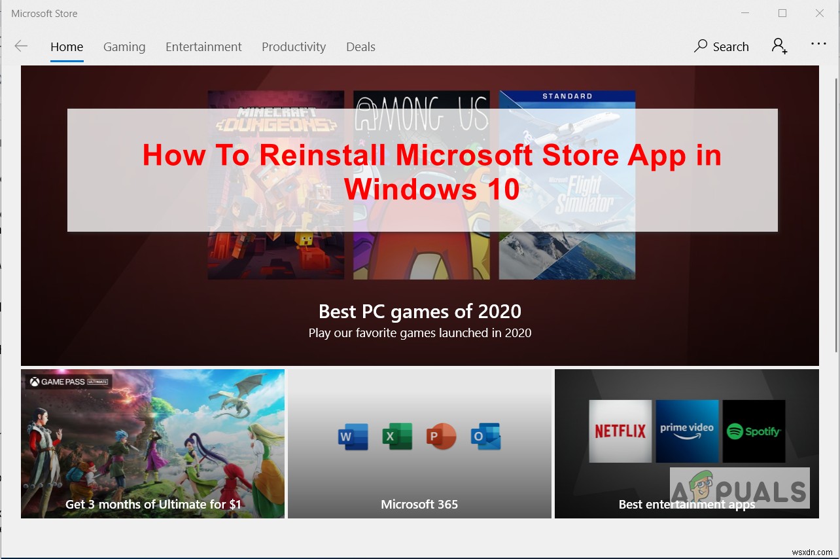Open the Minecraft Dungeons game cover
Viewport: 840px width, 559px height.
[276, 185]
